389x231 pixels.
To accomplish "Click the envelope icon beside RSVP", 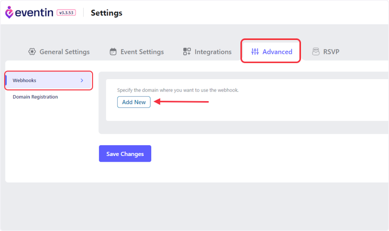I will (316, 52).
